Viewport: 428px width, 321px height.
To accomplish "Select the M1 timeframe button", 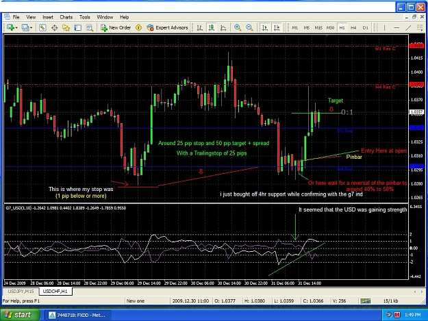I will pyautogui.click(x=294, y=28).
